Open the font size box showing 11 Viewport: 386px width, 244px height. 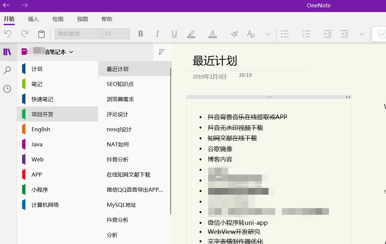point(116,34)
